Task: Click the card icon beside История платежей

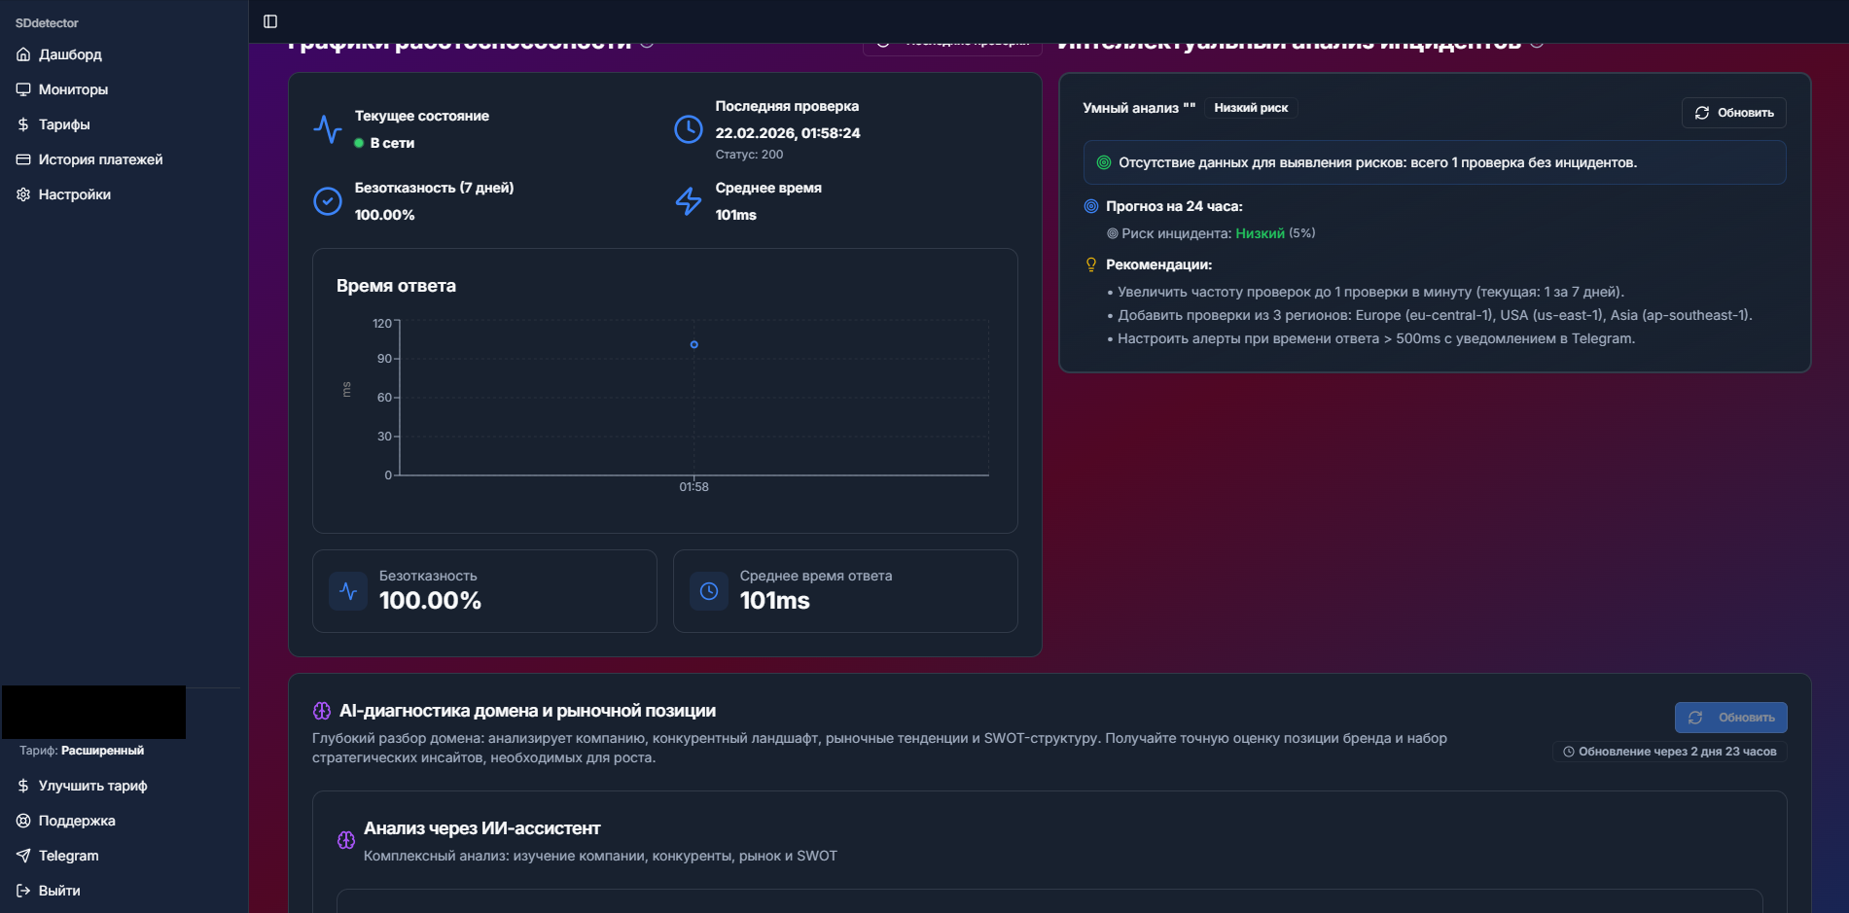Action: tap(23, 159)
